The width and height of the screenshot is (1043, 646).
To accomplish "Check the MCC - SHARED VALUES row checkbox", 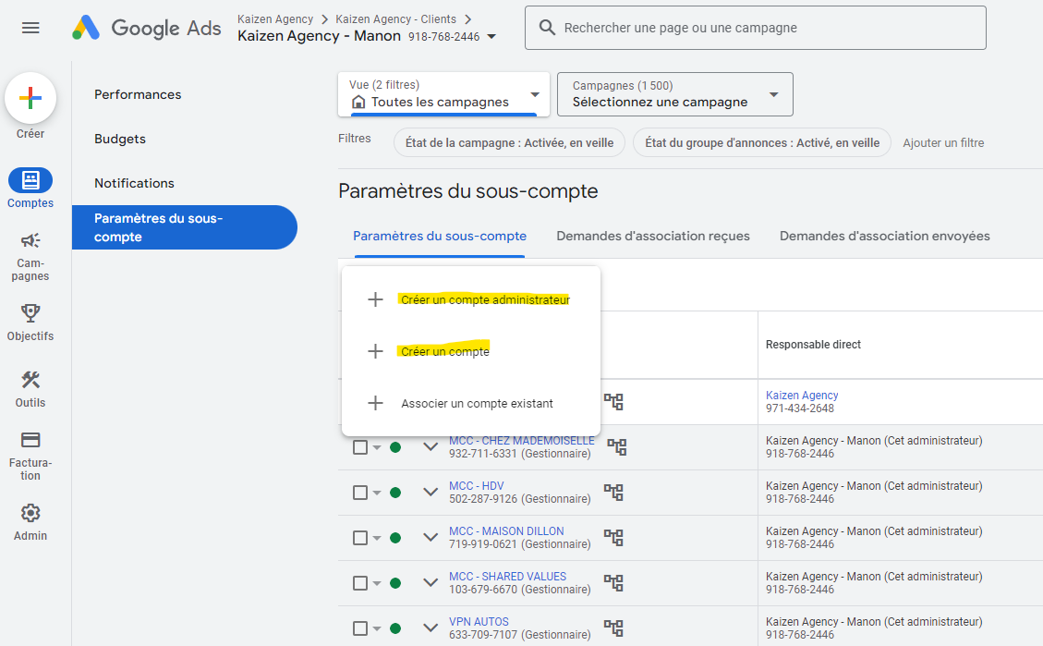I will [x=360, y=583].
